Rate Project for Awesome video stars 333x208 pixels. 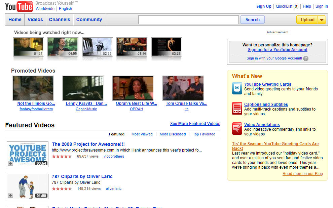62,157
